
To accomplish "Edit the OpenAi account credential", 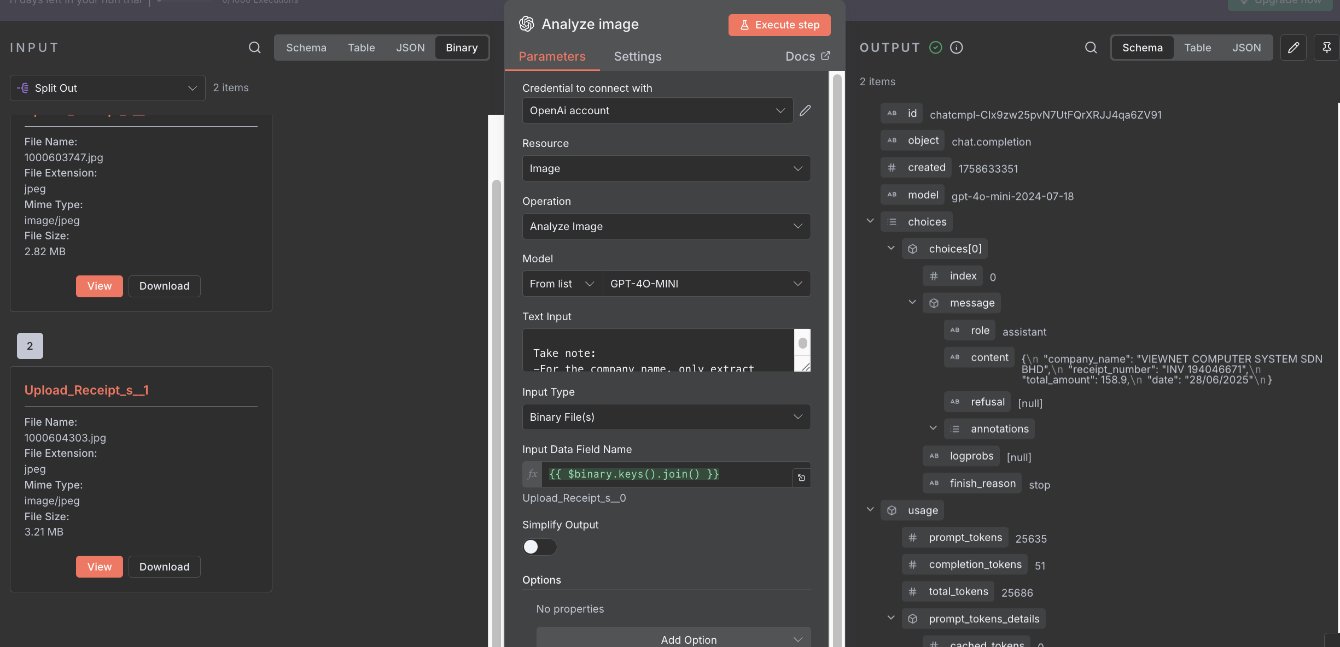I will click(805, 110).
